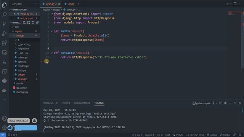The height and width of the screenshot is (137, 244).
Task: Open editor More Actions menu
Action: (x=240, y=4)
